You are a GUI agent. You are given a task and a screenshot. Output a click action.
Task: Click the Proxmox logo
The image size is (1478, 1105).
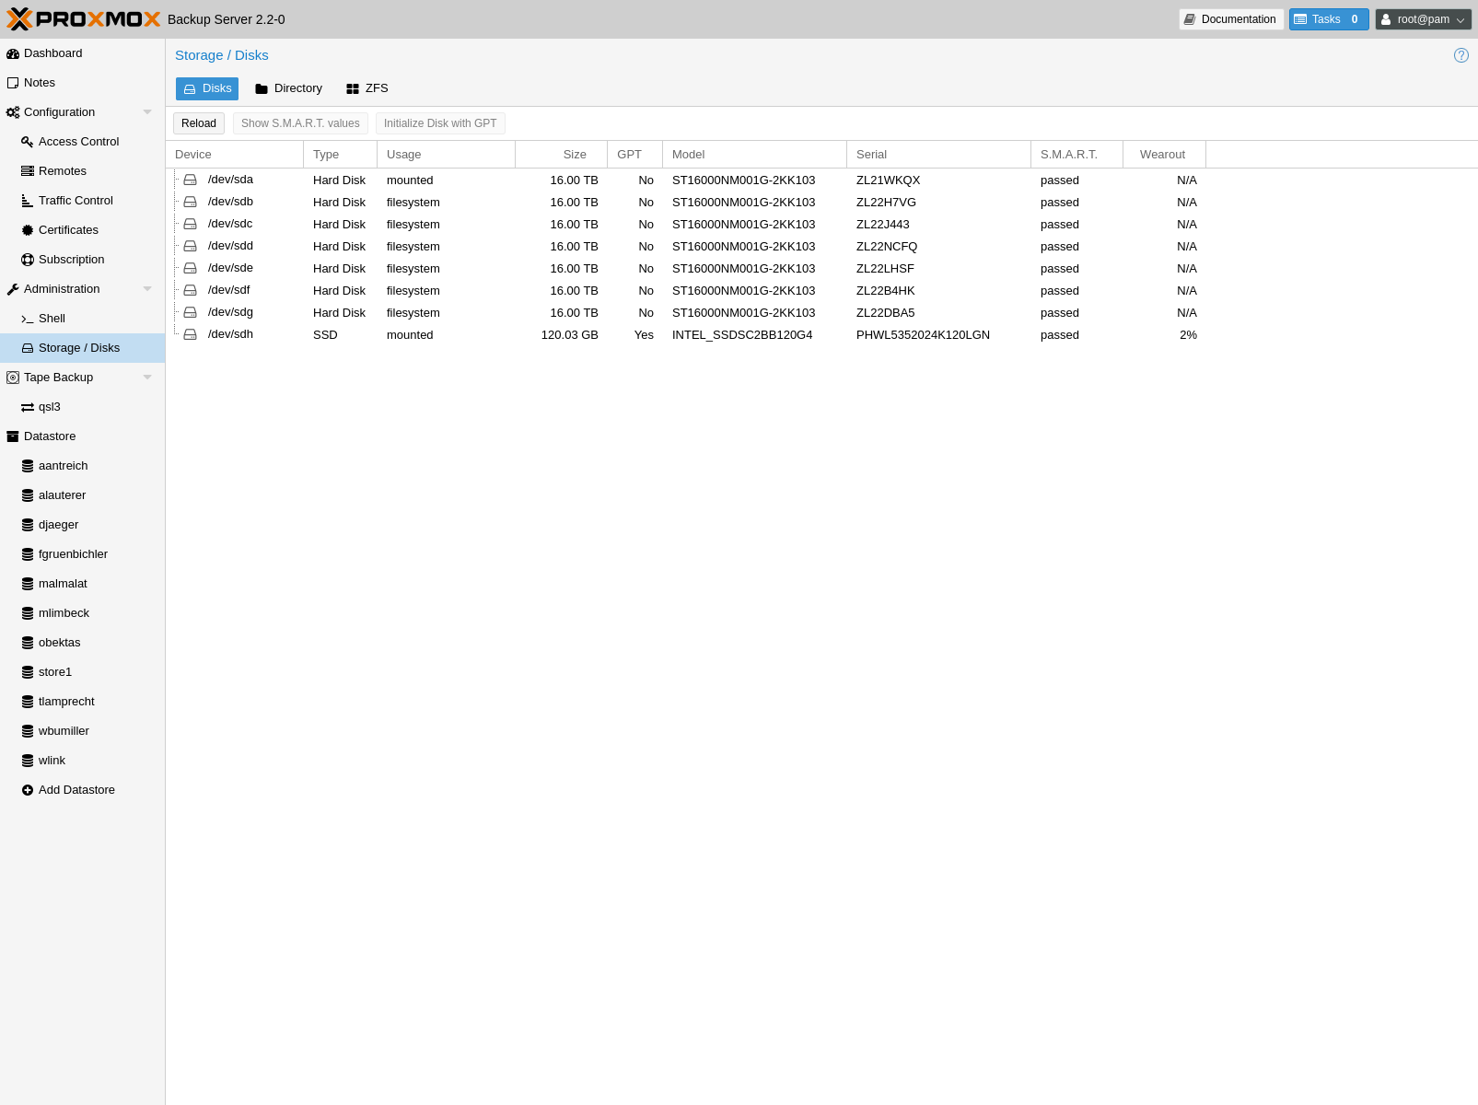click(x=84, y=19)
